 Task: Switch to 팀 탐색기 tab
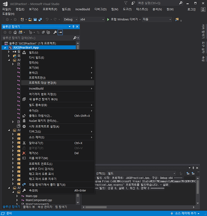coord(61,207)
